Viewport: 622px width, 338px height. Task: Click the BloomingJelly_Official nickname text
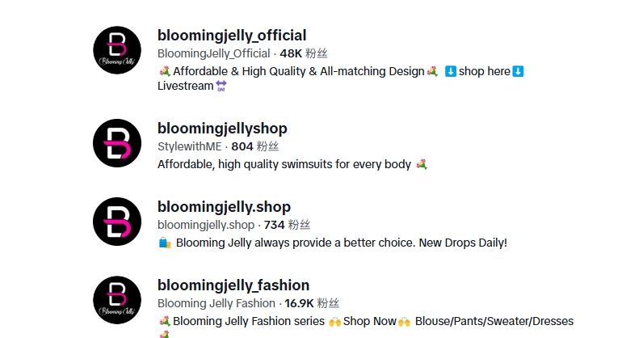pyautogui.click(x=214, y=53)
